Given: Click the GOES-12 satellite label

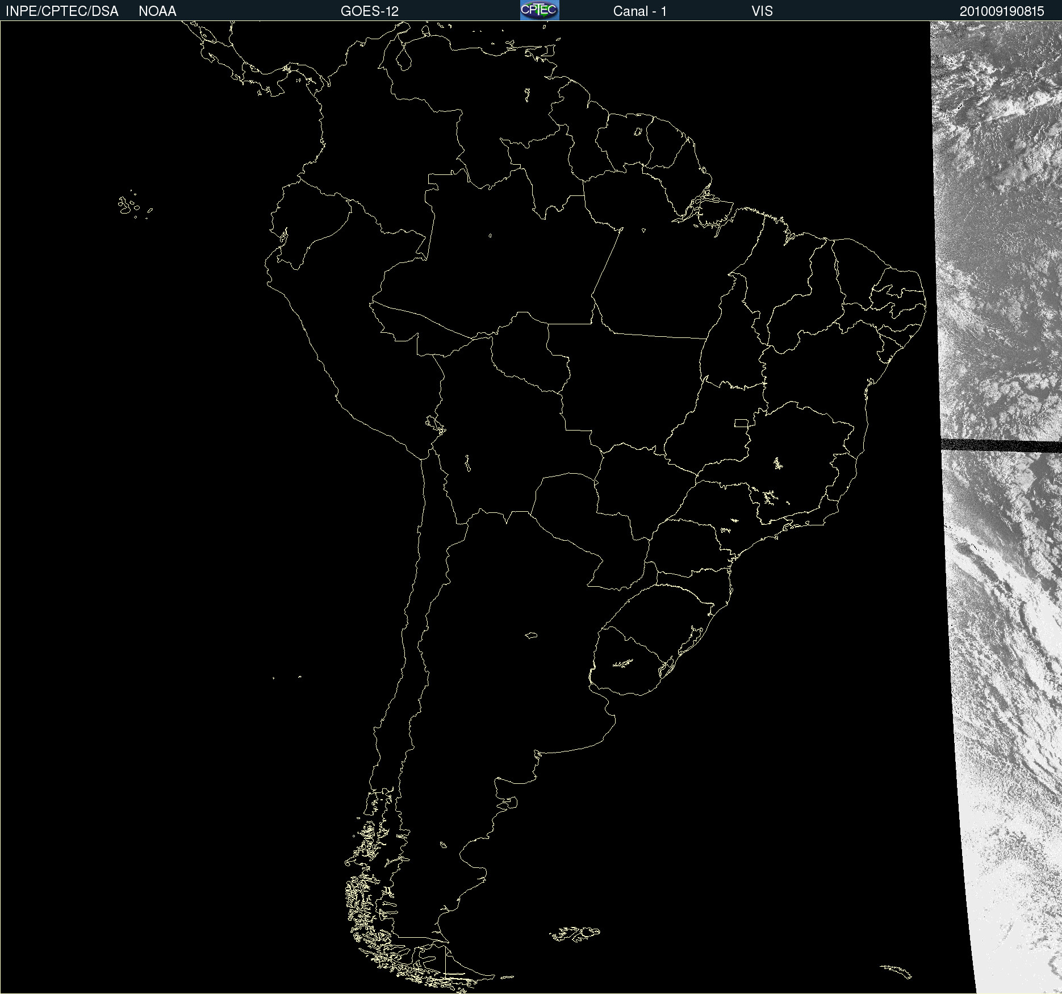Looking at the screenshot, I should click(370, 11).
